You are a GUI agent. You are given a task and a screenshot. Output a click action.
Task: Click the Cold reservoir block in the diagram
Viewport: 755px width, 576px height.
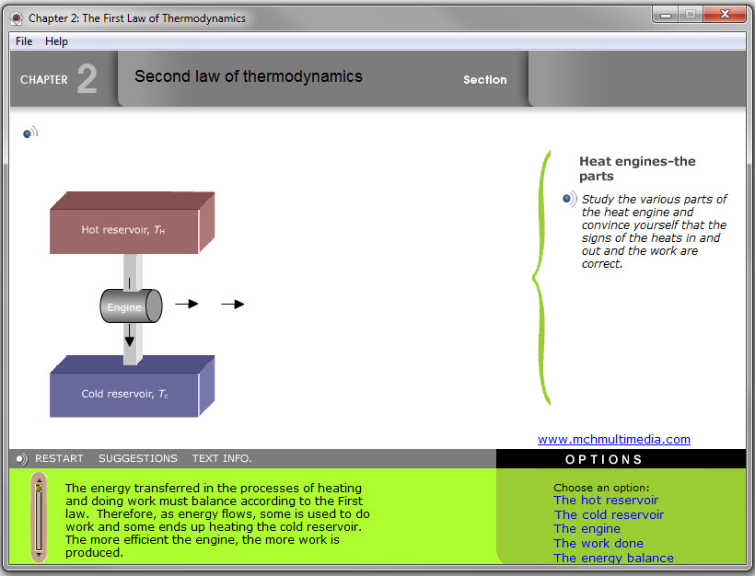[132, 386]
